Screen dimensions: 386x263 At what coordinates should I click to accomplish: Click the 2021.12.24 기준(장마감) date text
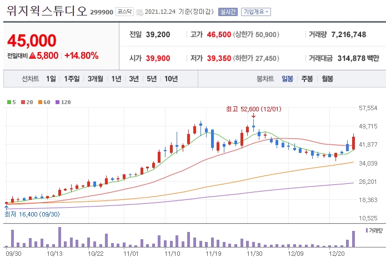[x=179, y=12]
